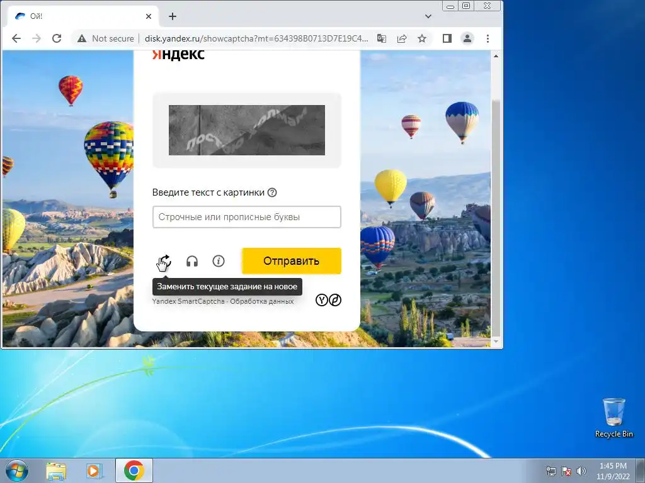Image resolution: width=645 pixels, height=483 pixels.
Task: Open a new tab with plus button
Action: [173, 16]
